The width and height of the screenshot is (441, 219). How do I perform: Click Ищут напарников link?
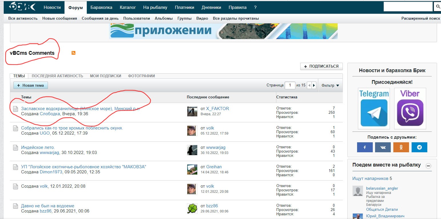click(370, 179)
